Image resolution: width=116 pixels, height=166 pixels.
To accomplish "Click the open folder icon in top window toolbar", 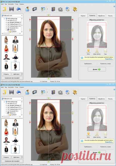I will click(x=5, y=9).
